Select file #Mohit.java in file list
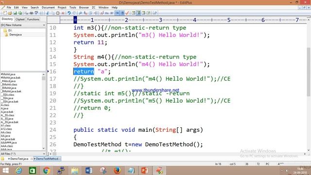The height and width of the screenshot is (175, 311). (x=8, y=74)
